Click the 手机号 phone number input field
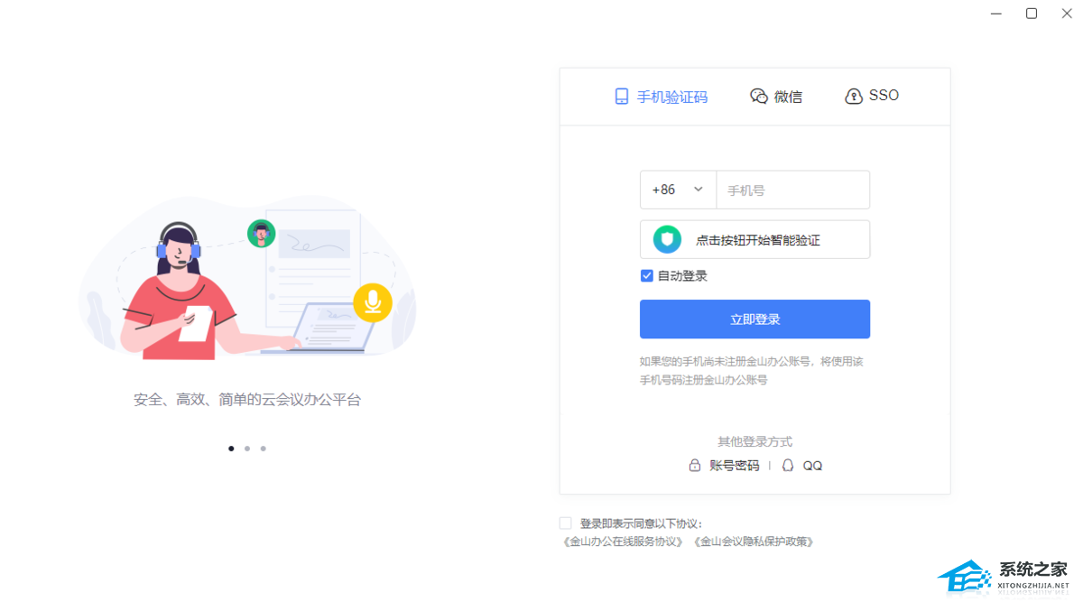 click(792, 190)
